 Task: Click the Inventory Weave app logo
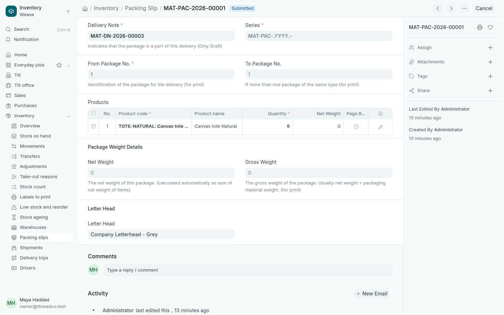coord(11,11)
